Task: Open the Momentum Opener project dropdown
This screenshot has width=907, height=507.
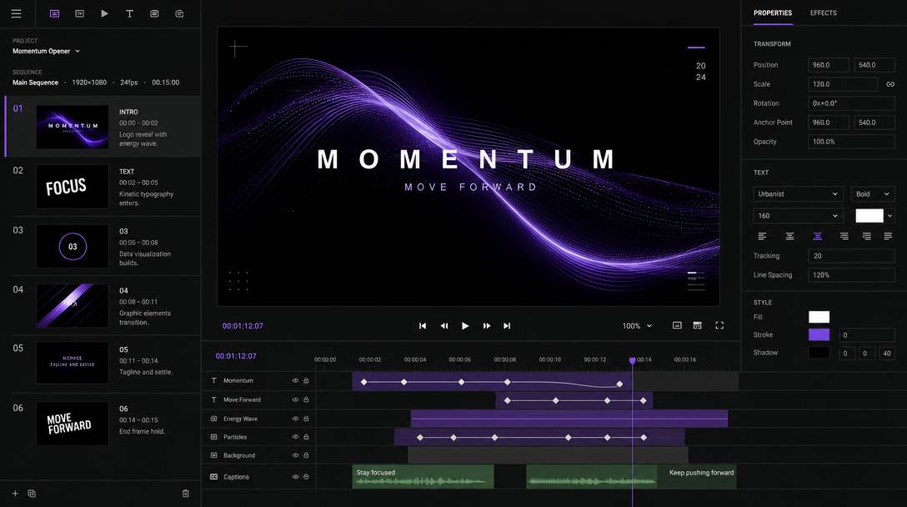Action: (47, 51)
